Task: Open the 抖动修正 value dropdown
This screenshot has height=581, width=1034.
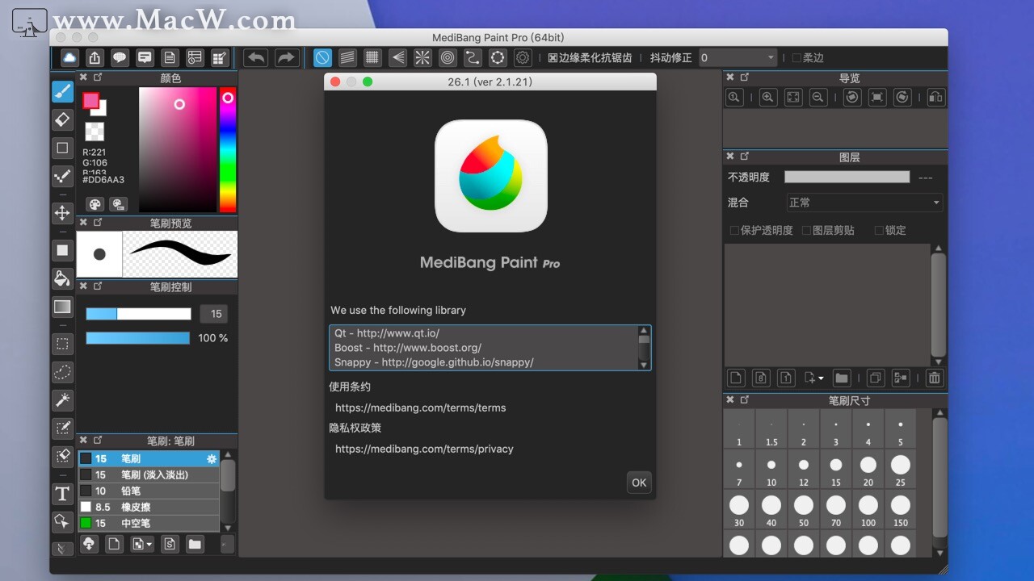Action: click(737, 58)
